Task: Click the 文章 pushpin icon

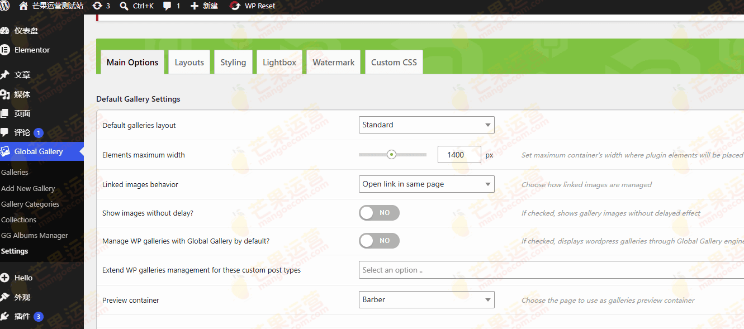Action: point(5,74)
